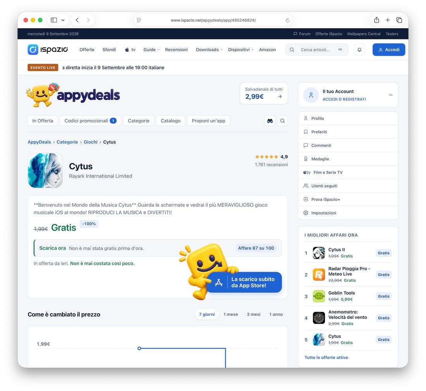Switch chart range to 3 mesi

point(254,314)
